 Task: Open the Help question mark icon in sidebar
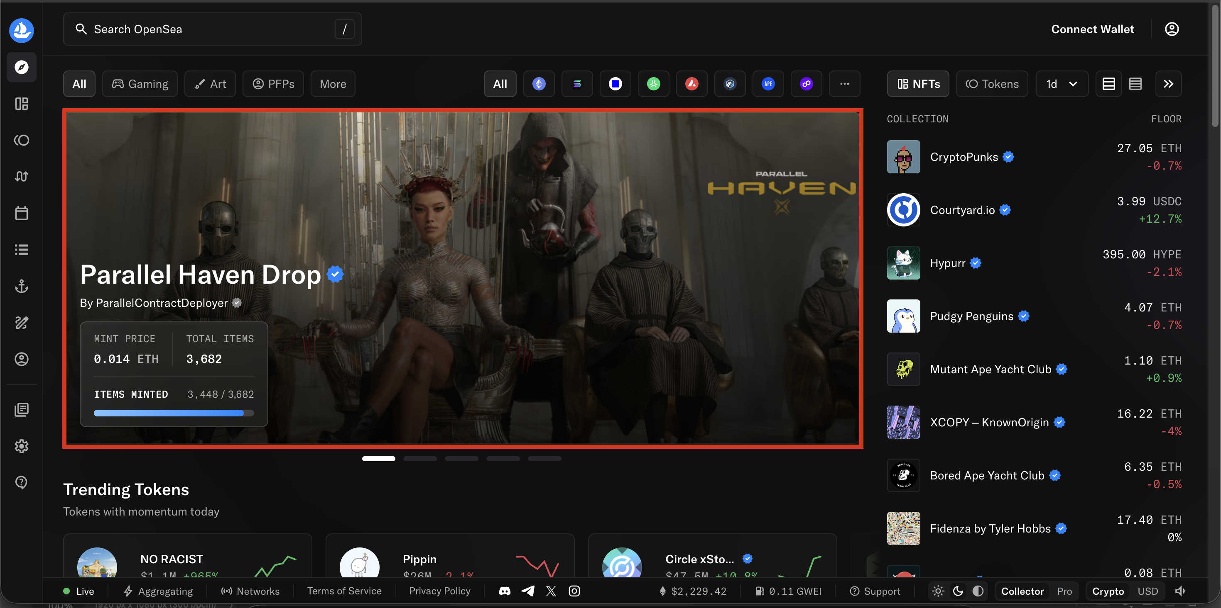21,482
